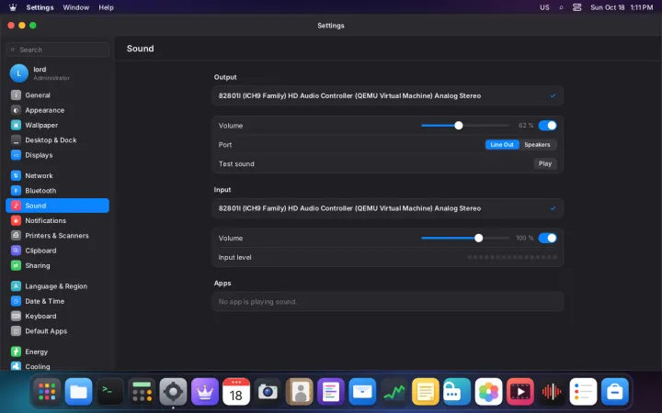Screen dimensions: 662x413
Task: Open the lord Administrator account
Action: pyautogui.click(x=57, y=73)
